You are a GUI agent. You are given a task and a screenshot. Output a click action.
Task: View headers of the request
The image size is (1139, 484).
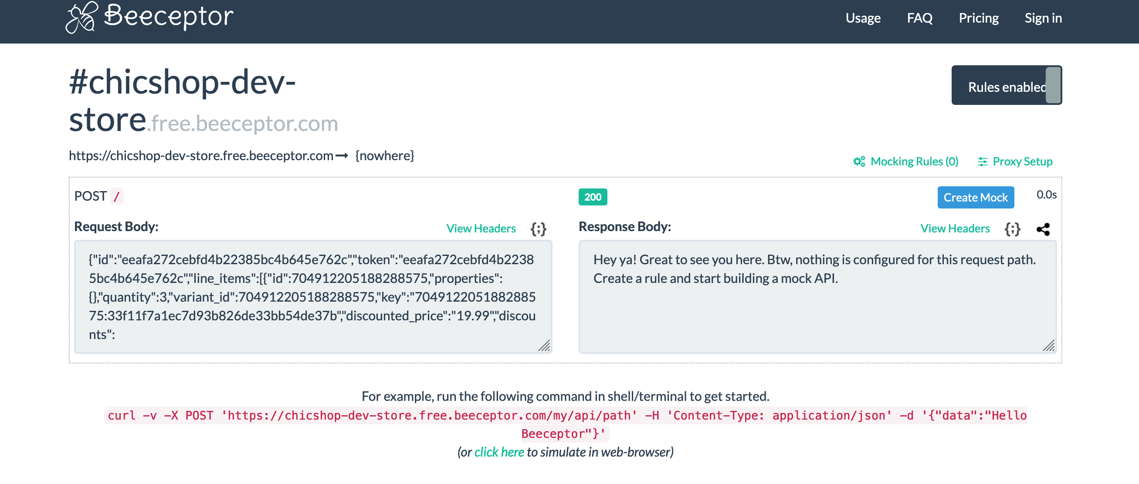click(x=481, y=229)
